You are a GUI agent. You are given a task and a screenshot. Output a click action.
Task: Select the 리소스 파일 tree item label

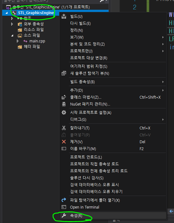(34, 30)
